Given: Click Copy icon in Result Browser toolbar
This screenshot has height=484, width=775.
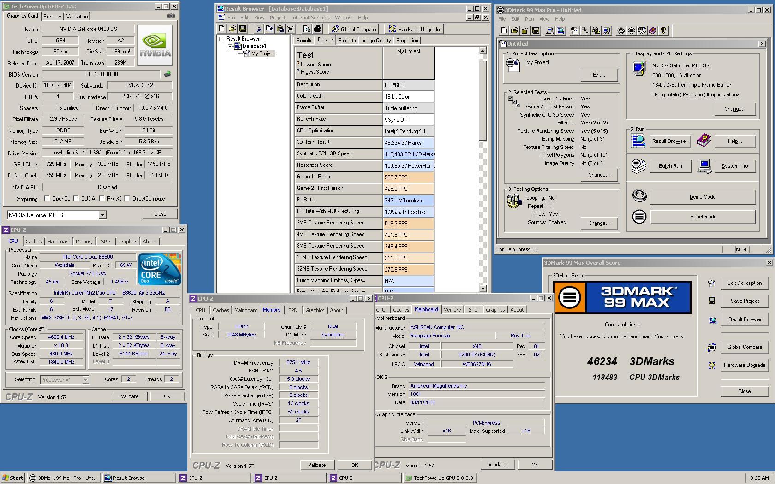Looking at the screenshot, I should pyautogui.click(x=269, y=29).
